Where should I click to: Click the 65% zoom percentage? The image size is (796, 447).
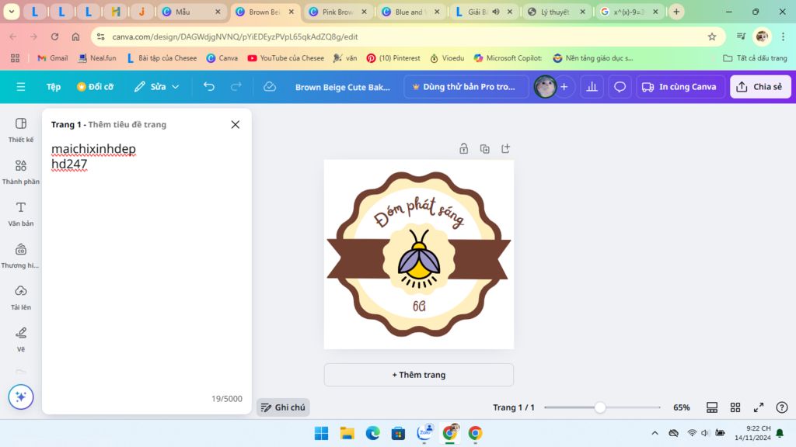point(681,407)
